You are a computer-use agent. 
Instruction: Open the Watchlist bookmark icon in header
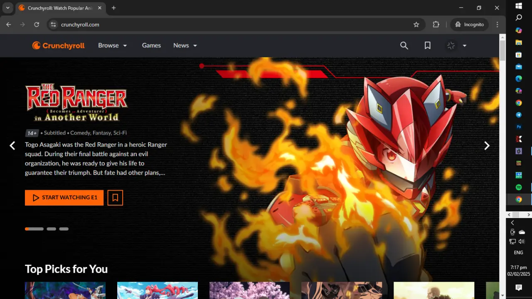tap(428, 46)
